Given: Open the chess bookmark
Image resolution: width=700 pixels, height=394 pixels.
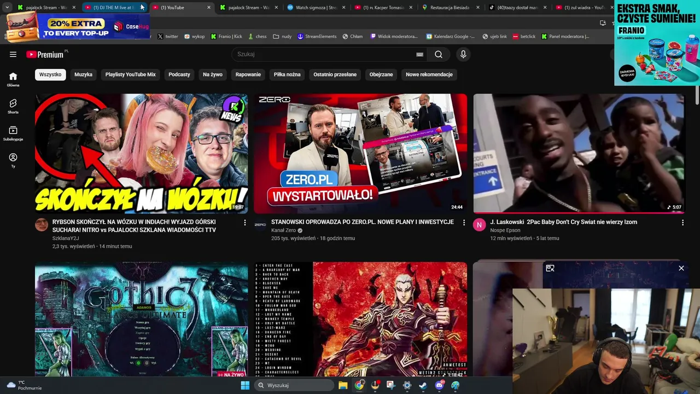Looking at the screenshot, I should (x=257, y=37).
